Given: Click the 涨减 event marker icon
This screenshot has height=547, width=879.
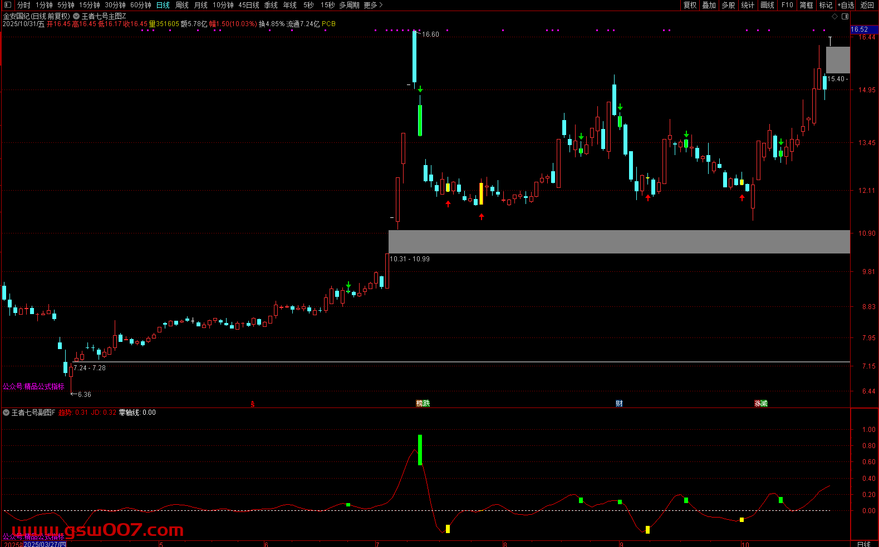Looking at the screenshot, I should tap(761, 404).
